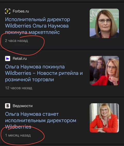The height and width of the screenshot is (146, 124).
Task: Open the Forbes.ru source name
Action: (21, 11)
